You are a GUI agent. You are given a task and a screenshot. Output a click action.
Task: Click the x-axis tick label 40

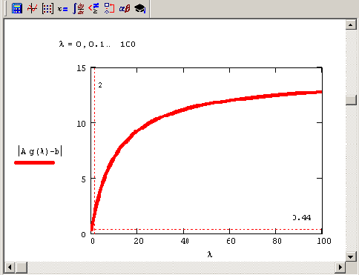click(185, 241)
